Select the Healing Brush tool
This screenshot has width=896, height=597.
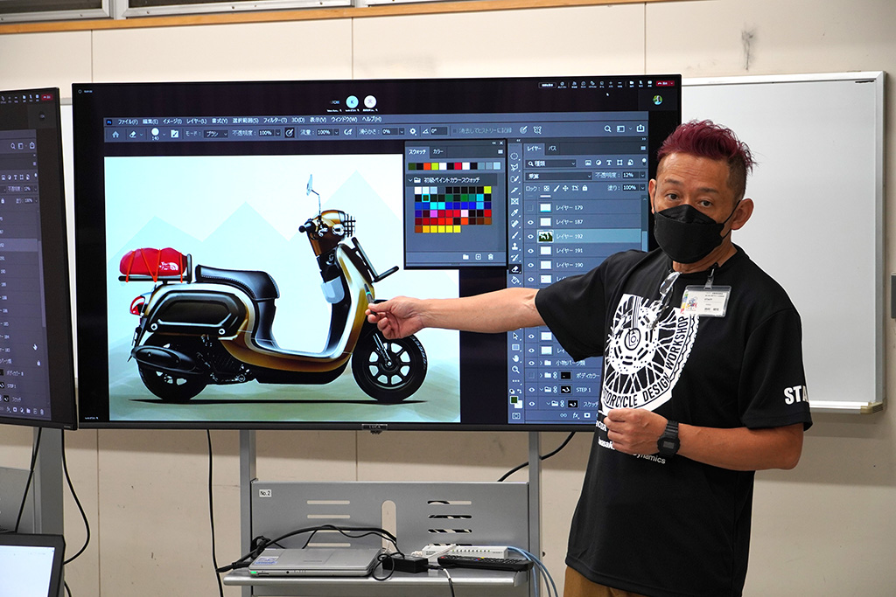click(514, 224)
